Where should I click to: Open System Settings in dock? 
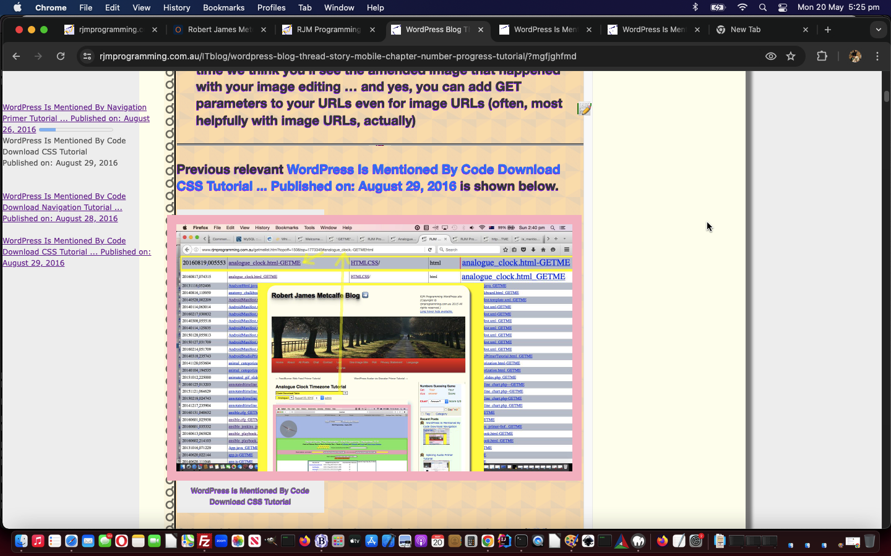click(696, 541)
